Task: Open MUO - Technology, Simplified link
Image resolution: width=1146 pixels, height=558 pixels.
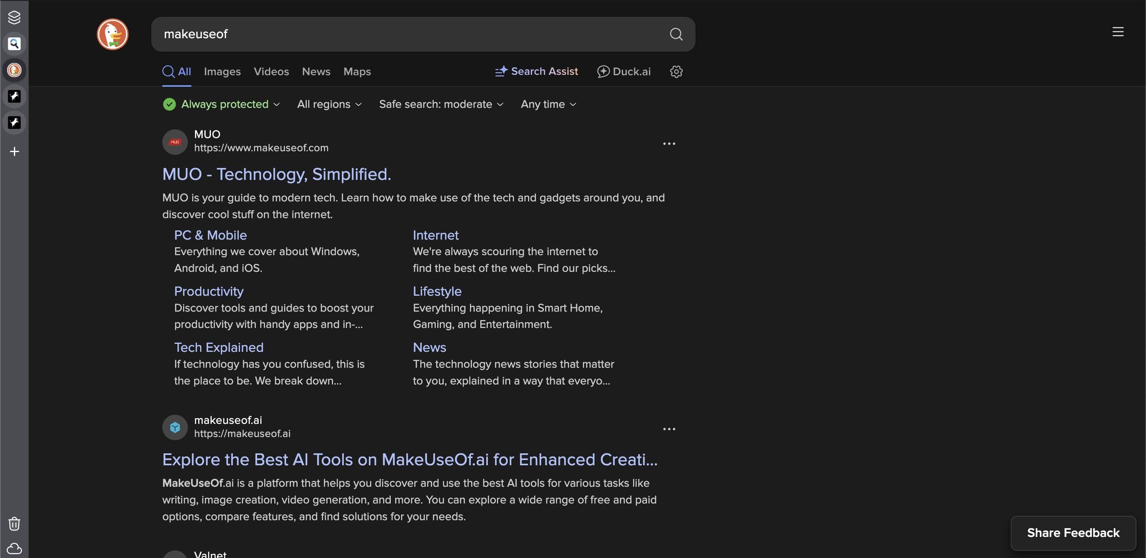Action: click(x=276, y=174)
